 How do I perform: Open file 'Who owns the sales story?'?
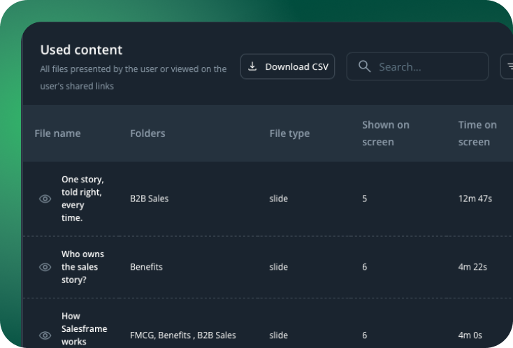(x=82, y=267)
